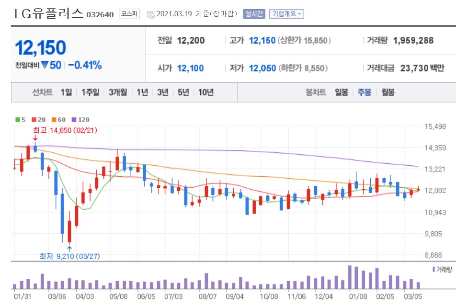456x308 pixels.
Task: Open the 기업개요 dropdown
Action: tap(286, 14)
